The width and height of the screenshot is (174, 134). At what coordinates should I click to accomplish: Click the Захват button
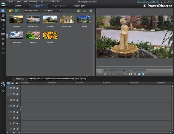click(18, 6)
